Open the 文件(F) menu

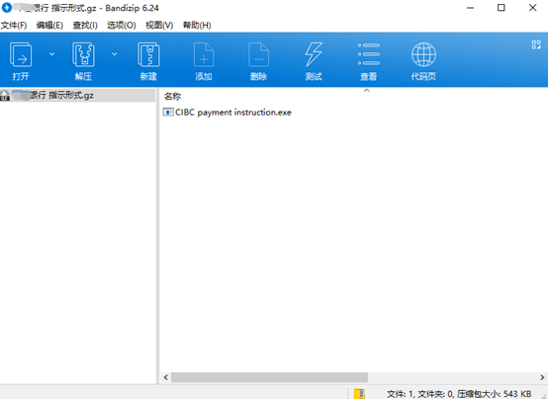(14, 25)
